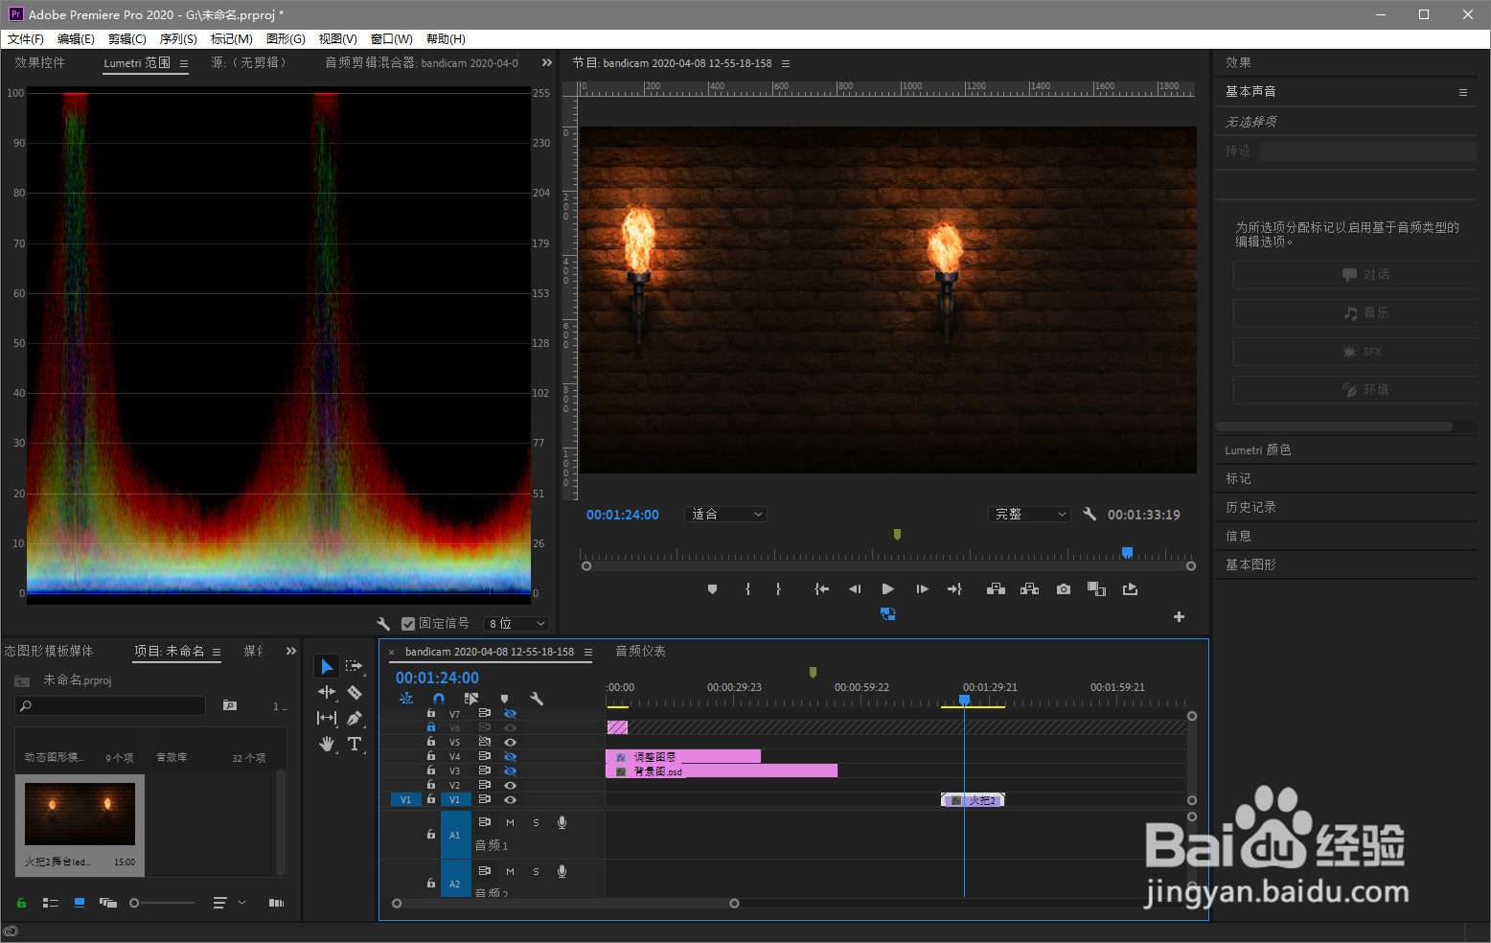Open Program monitor wrench settings
1491x943 pixels.
(1090, 514)
